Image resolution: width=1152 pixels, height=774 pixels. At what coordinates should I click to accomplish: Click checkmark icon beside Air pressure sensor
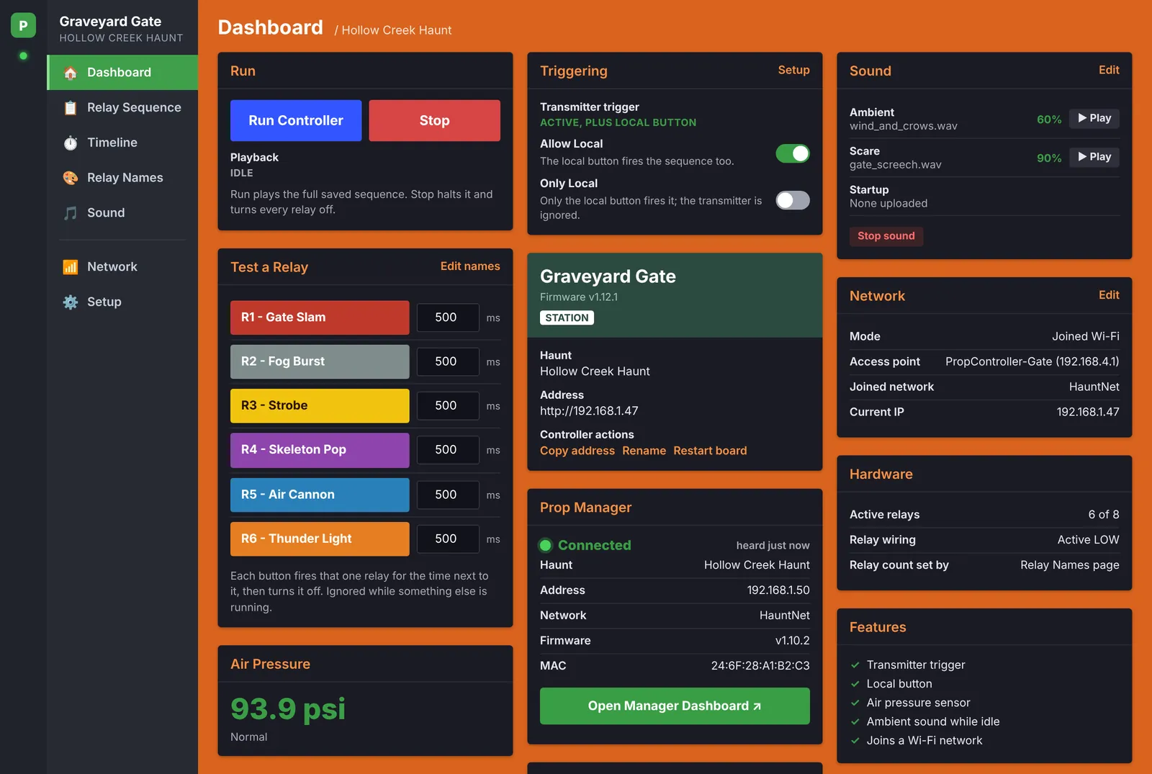click(855, 703)
